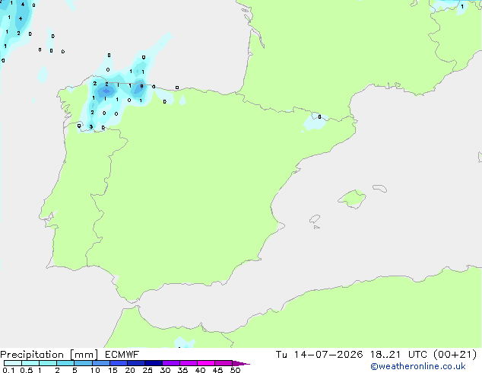Click the darkest blue rain core over Galicia
This screenshot has height=373, width=482.
tap(106, 91)
